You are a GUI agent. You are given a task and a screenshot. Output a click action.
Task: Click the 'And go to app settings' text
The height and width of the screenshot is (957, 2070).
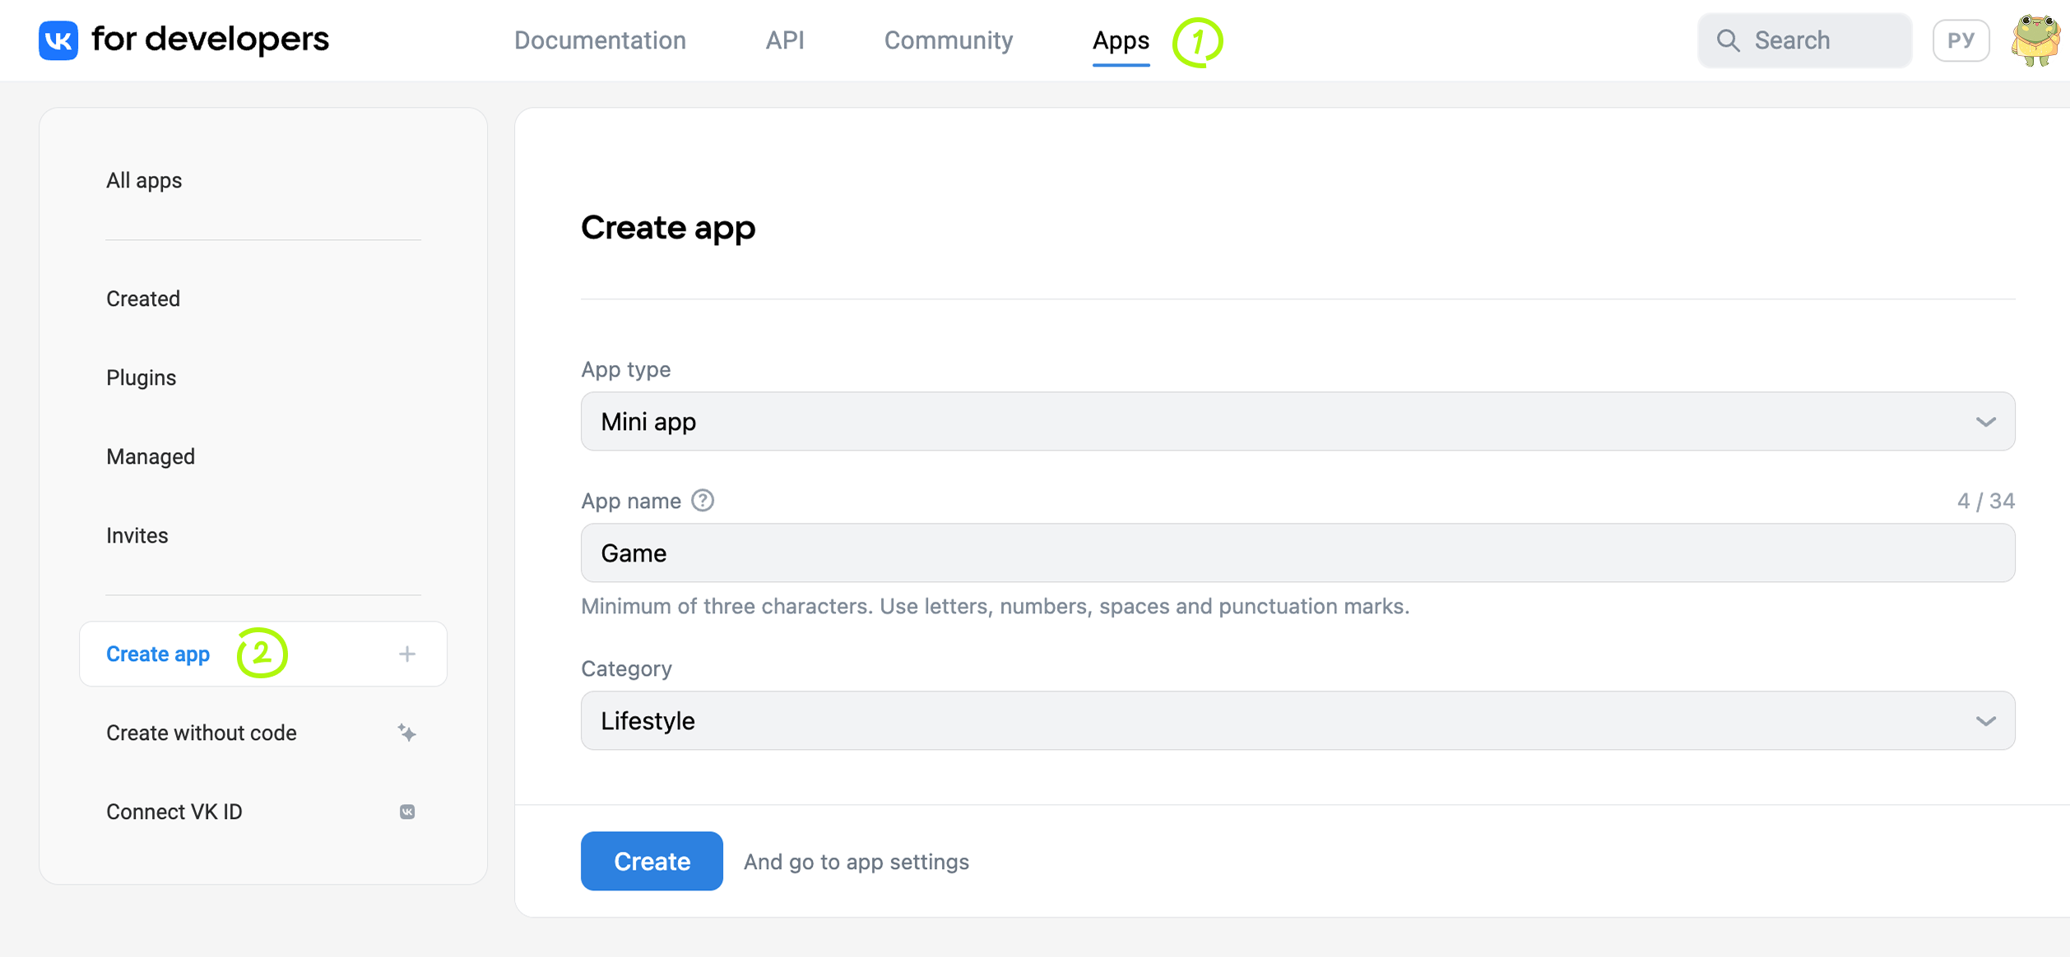coord(856,862)
